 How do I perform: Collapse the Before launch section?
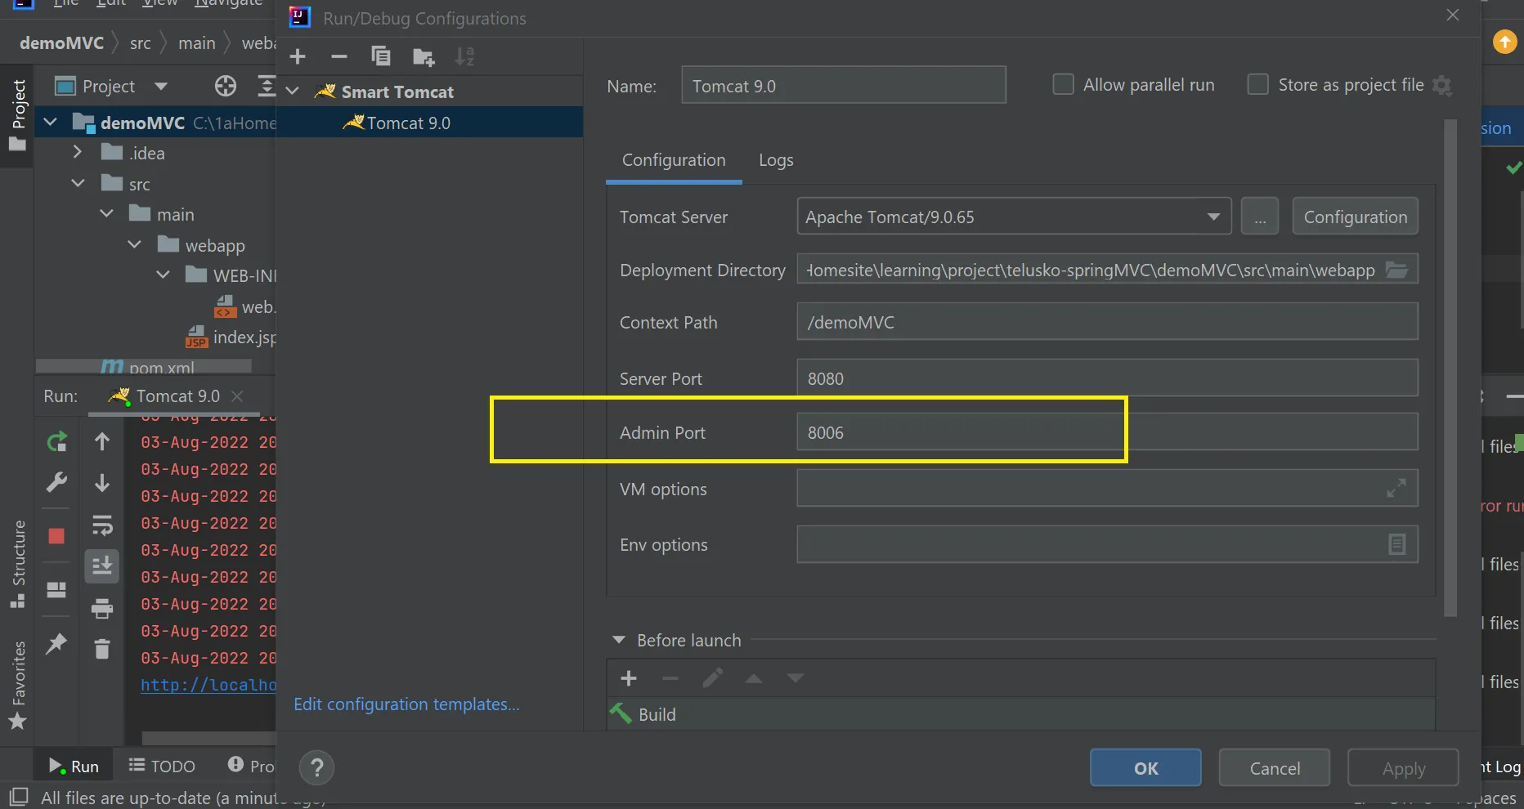[619, 640]
